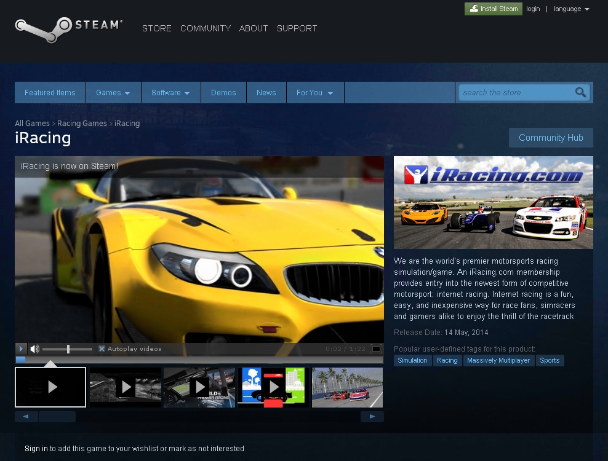Select the colorful cartoon car video thumbnail
This screenshot has width=608, height=461.
[x=273, y=387]
